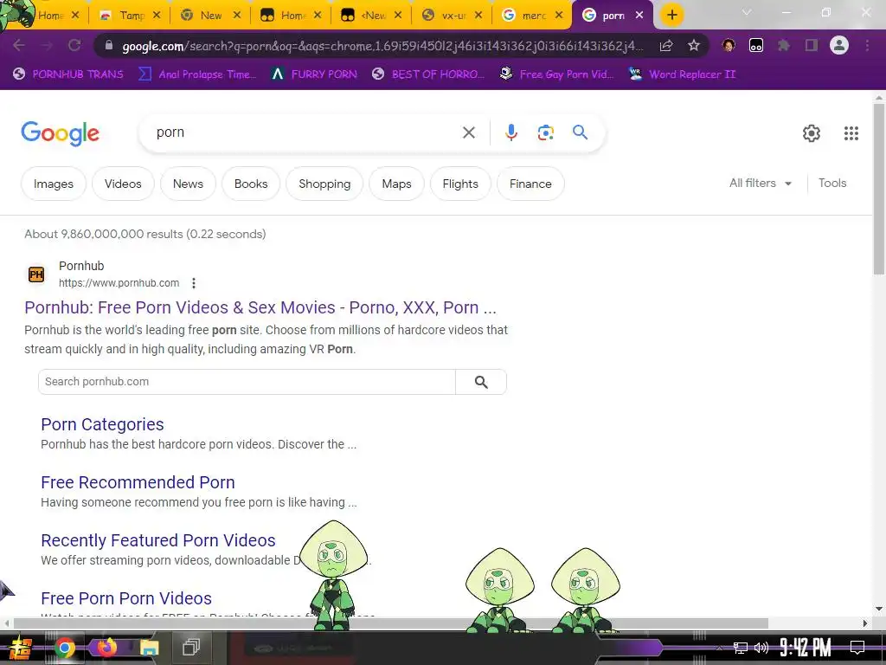Share this page using the share icon
This screenshot has width=886, height=665.
coord(666,45)
